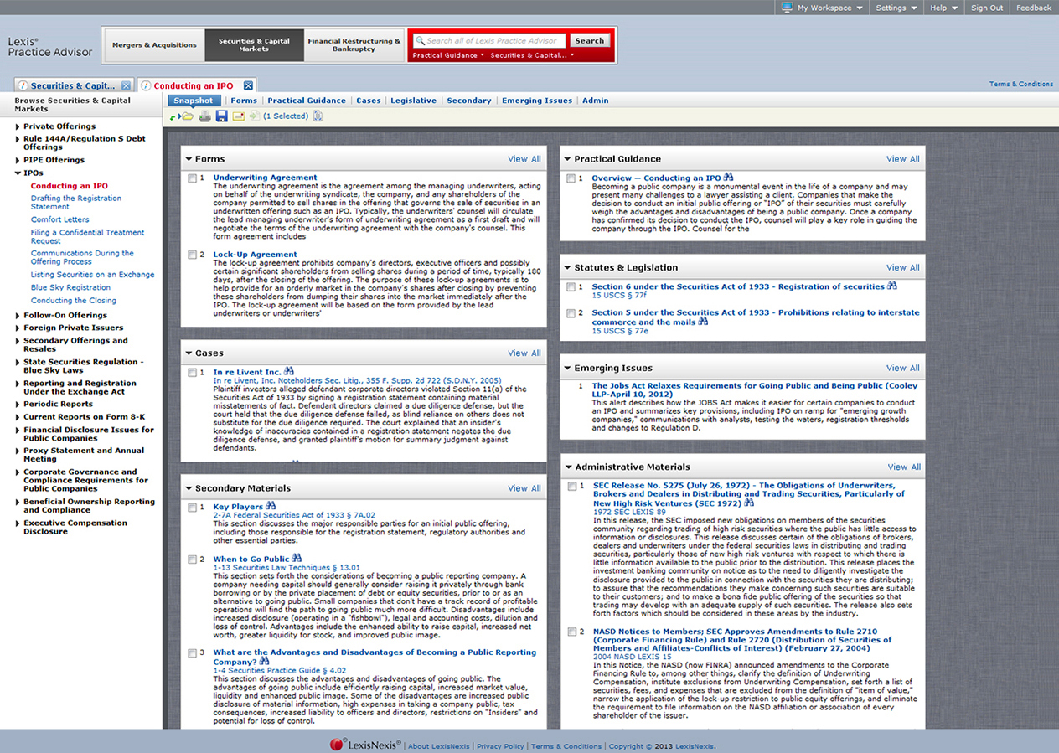
Task: Switch to the Mergers & Acquisitions tab
Action: coord(154,45)
